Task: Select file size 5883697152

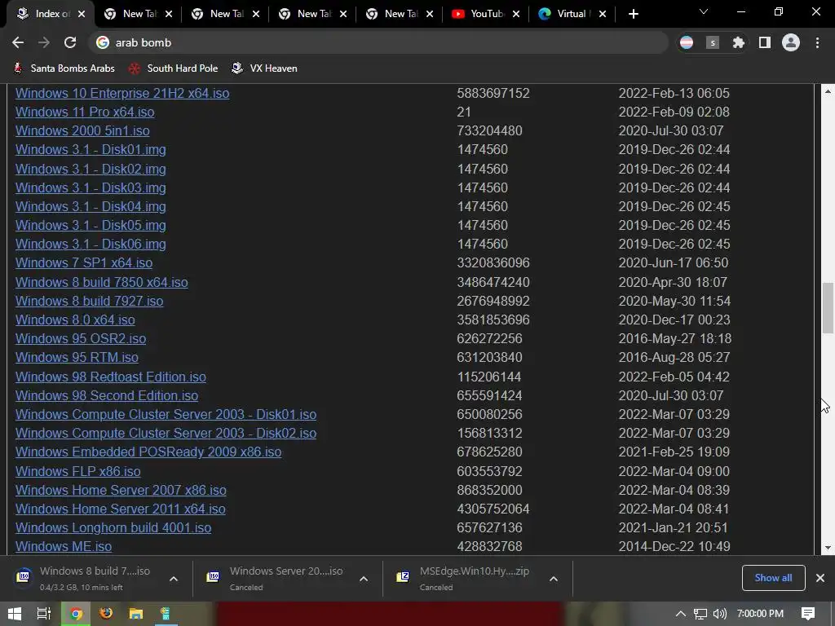Action: point(493,93)
